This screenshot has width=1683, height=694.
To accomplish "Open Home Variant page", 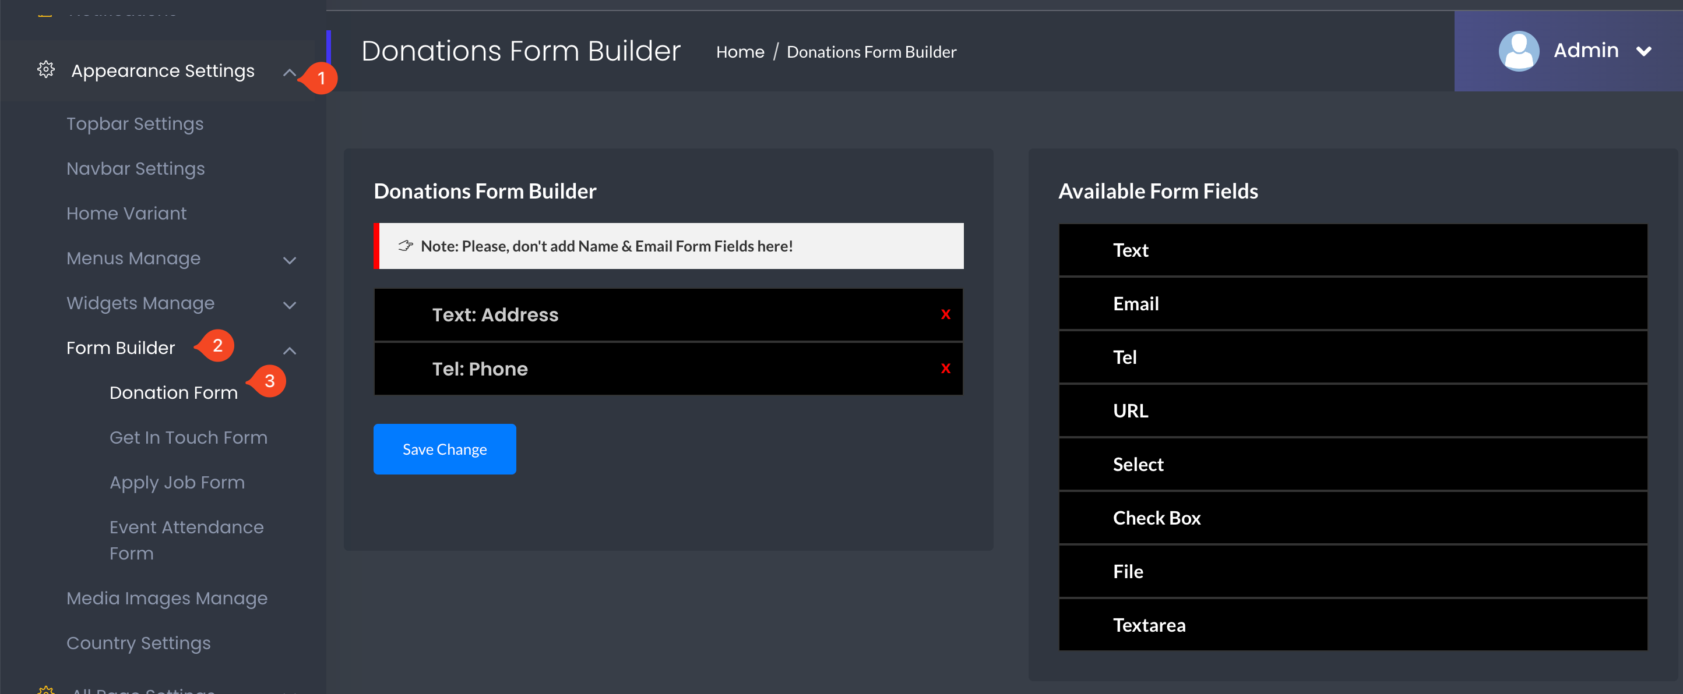I will pos(126,214).
